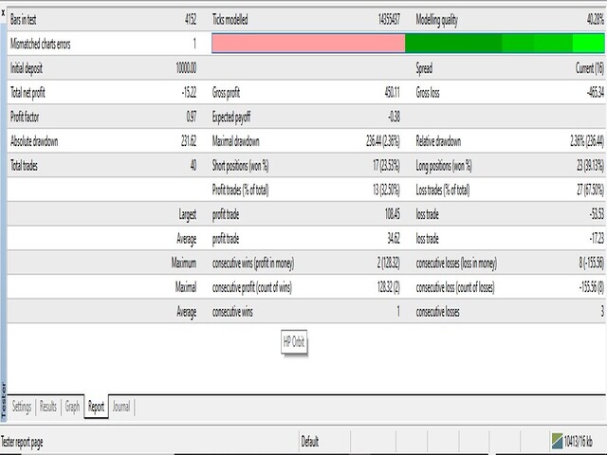The image size is (607, 455).
Task: Select the Initial deposit label
Action: tap(27, 68)
